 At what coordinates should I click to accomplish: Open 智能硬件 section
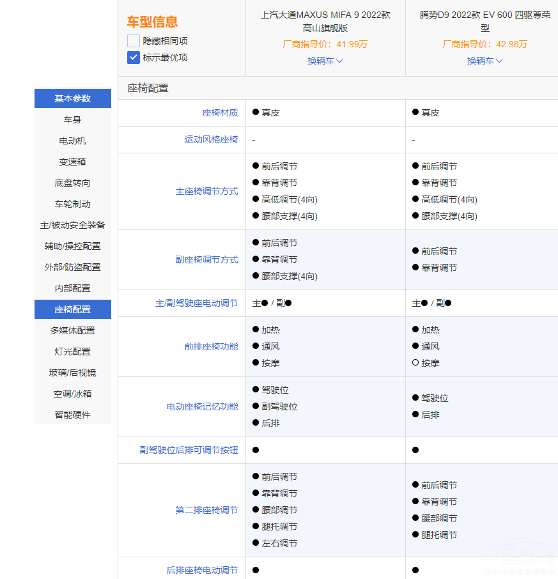73,415
